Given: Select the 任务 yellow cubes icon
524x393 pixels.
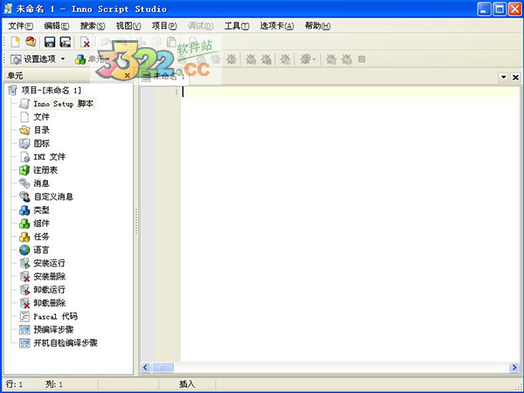Looking at the screenshot, I should point(24,237).
